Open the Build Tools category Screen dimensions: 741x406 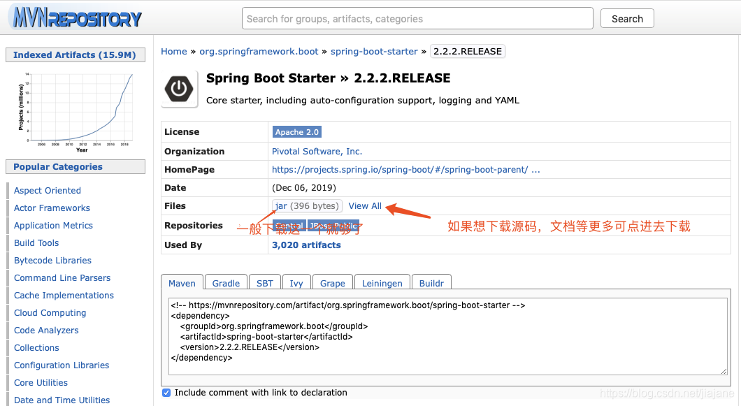click(x=36, y=243)
